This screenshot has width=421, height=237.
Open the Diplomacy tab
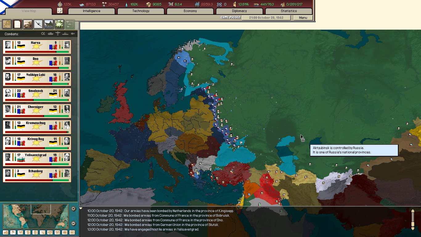click(239, 11)
